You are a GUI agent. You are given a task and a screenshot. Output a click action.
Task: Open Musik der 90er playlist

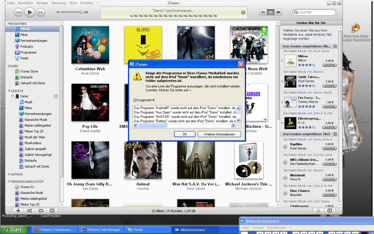click(x=32, y=137)
